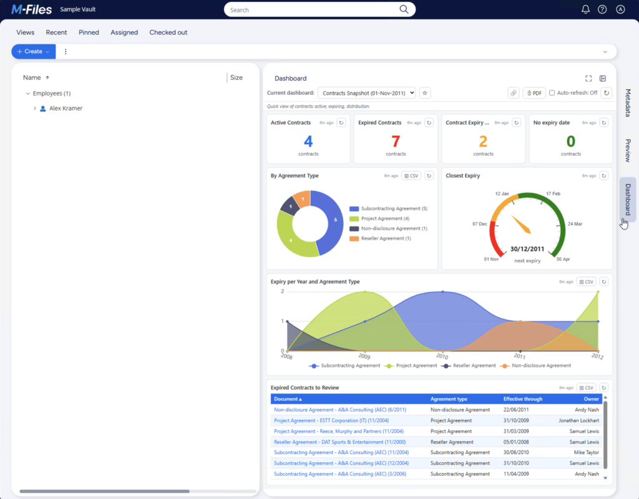Sort by Effective through column header
The height and width of the screenshot is (499, 639).
click(x=523, y=399)
